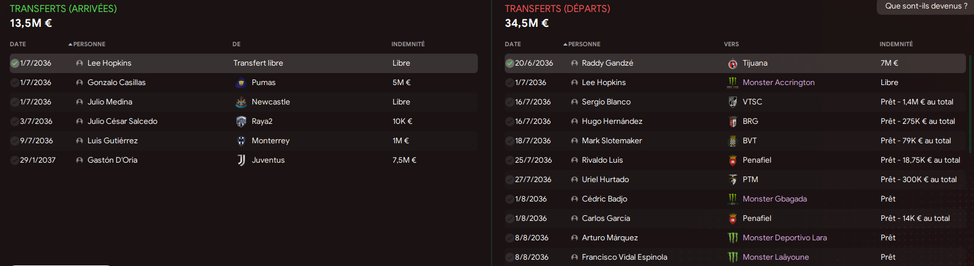Sort arrivals by the PERSONNE column arrow
The image size is (974, 266).
[70, 44]
